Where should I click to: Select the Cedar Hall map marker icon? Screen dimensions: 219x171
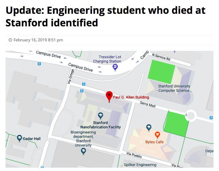point(20,138)
